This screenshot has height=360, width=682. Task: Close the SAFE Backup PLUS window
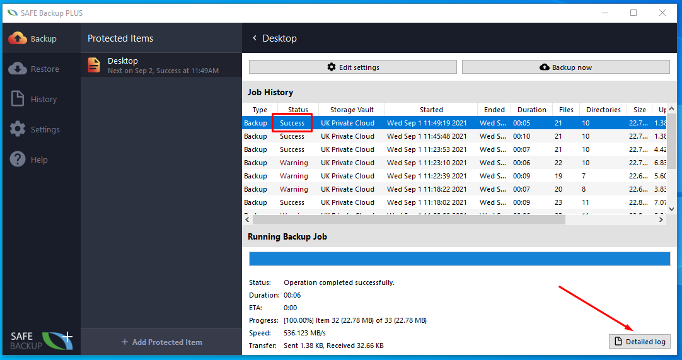(662, 13)
